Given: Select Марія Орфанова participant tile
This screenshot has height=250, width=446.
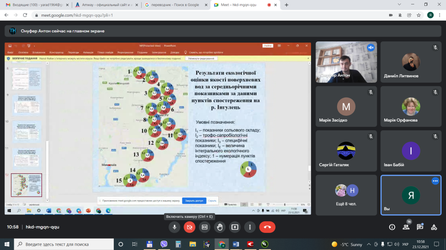Looking at the screenshot, I should 411,107.
